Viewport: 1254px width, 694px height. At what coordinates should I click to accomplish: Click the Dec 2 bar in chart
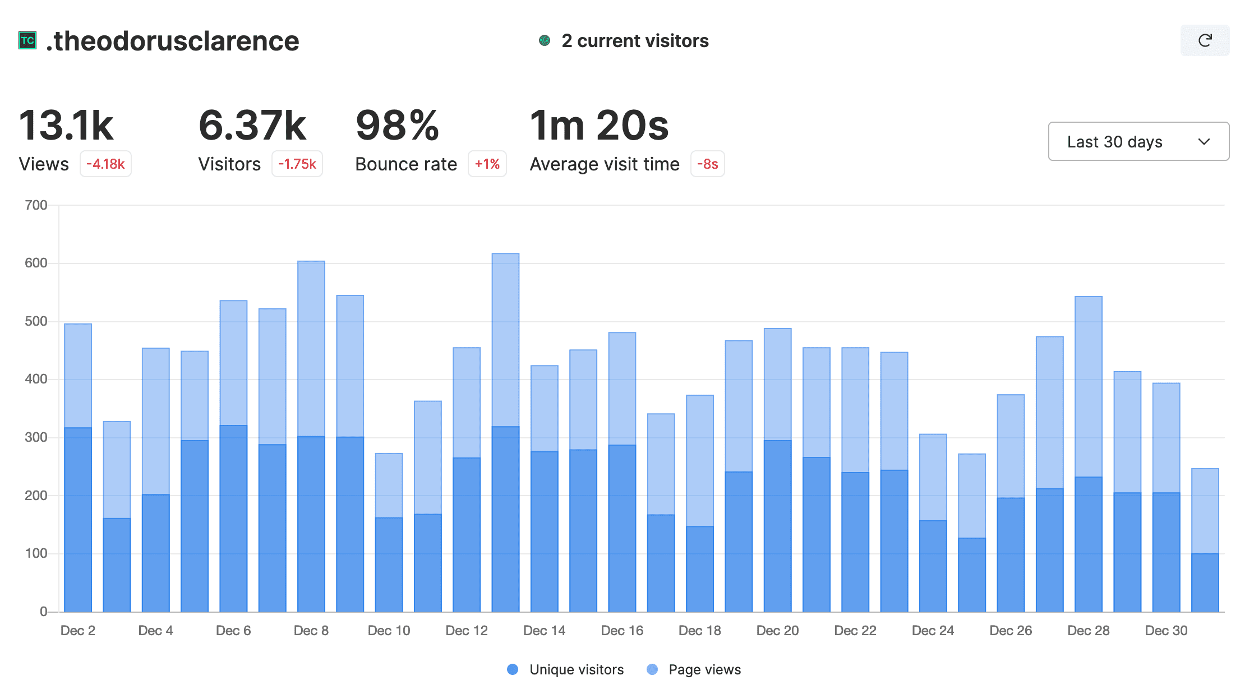pos(78,468)
